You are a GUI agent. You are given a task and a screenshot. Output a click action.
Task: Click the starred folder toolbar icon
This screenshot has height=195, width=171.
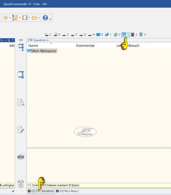pos(35,18)
